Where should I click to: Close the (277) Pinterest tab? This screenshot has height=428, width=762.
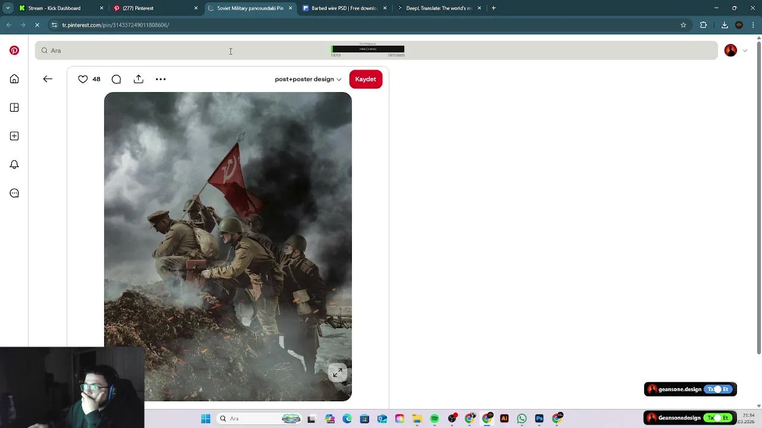point(196,8)
